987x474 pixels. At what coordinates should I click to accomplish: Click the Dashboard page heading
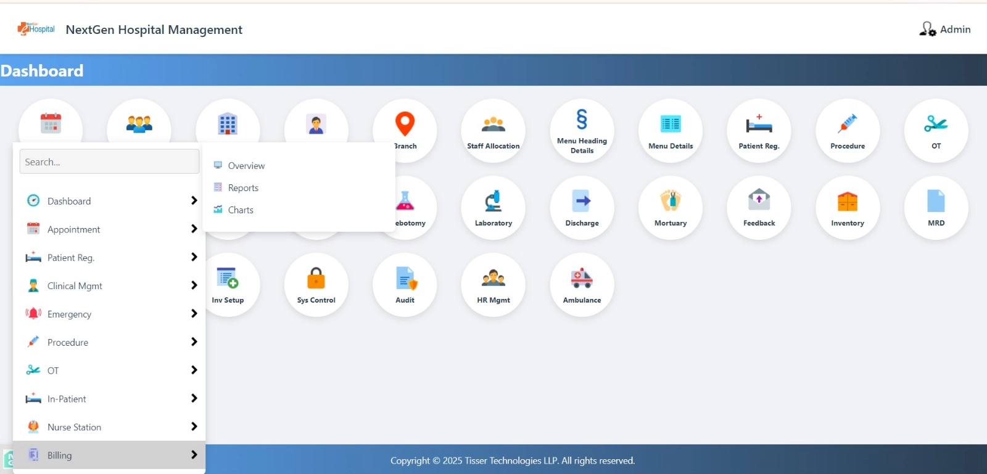[42, 70]
